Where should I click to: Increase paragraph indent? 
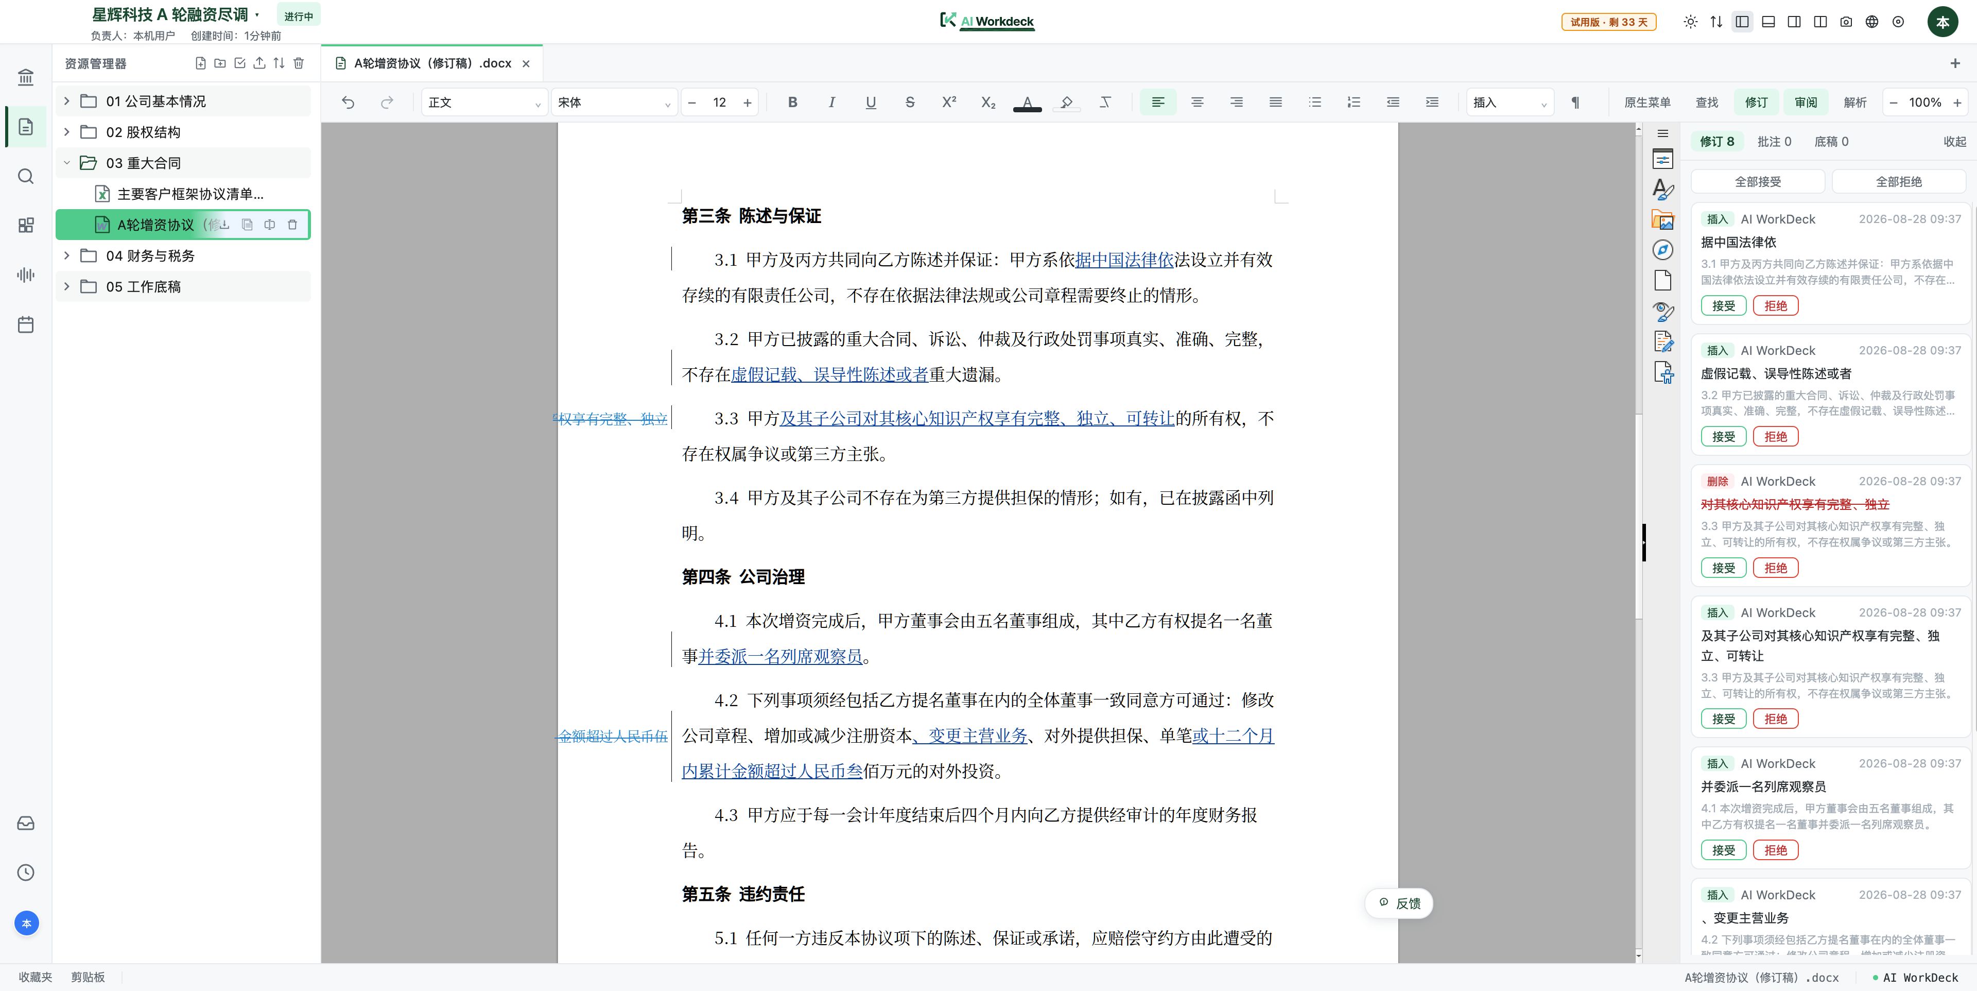point(1432,102)
